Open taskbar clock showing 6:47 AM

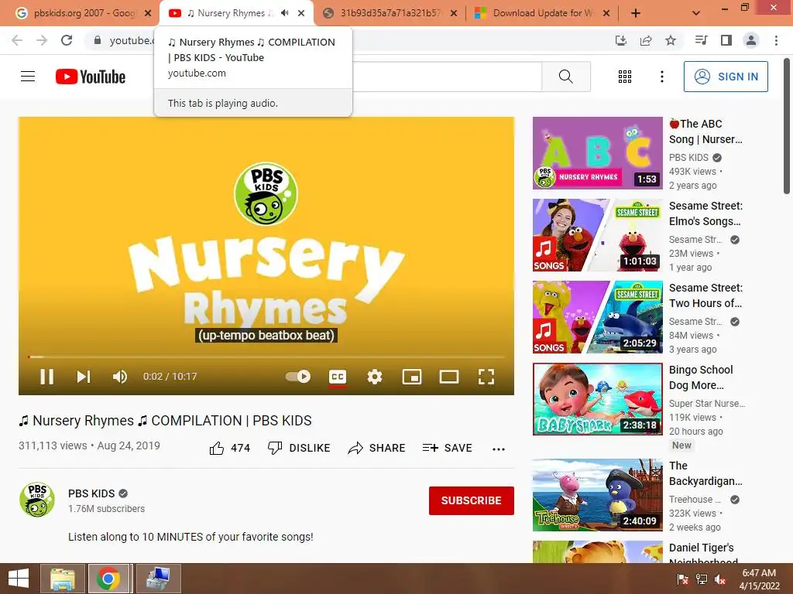(759, 579)
